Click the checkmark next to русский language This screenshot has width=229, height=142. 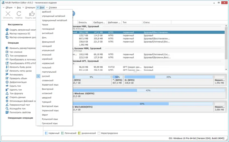point(38,76)
